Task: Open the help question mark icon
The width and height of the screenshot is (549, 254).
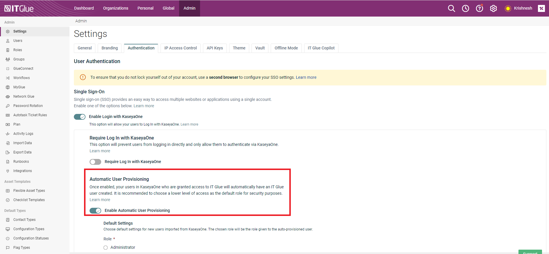Action: [x=479, y=8]
